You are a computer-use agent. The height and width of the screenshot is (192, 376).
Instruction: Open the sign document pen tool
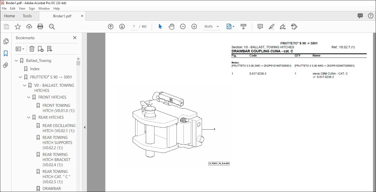pos(283,27)
